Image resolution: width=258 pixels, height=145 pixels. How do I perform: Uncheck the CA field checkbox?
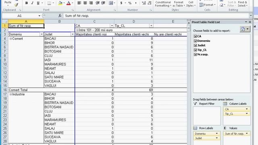[195, 36]
